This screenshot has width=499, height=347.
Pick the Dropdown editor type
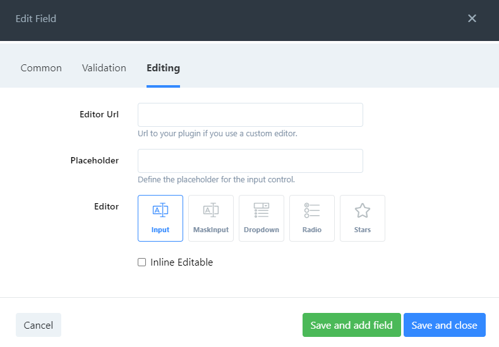(262, 218)
